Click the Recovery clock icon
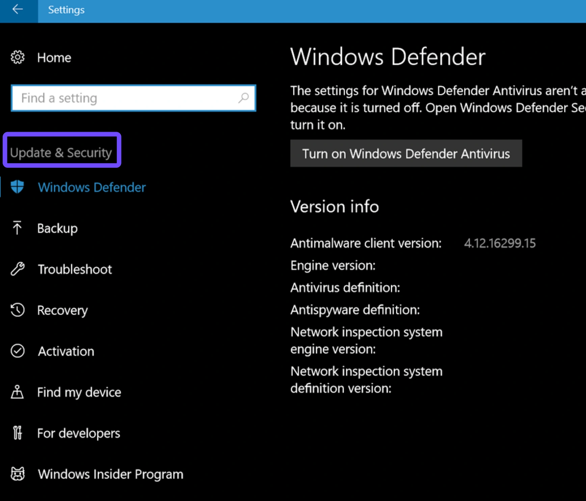586x501 pixels. (x=17, y=310)
